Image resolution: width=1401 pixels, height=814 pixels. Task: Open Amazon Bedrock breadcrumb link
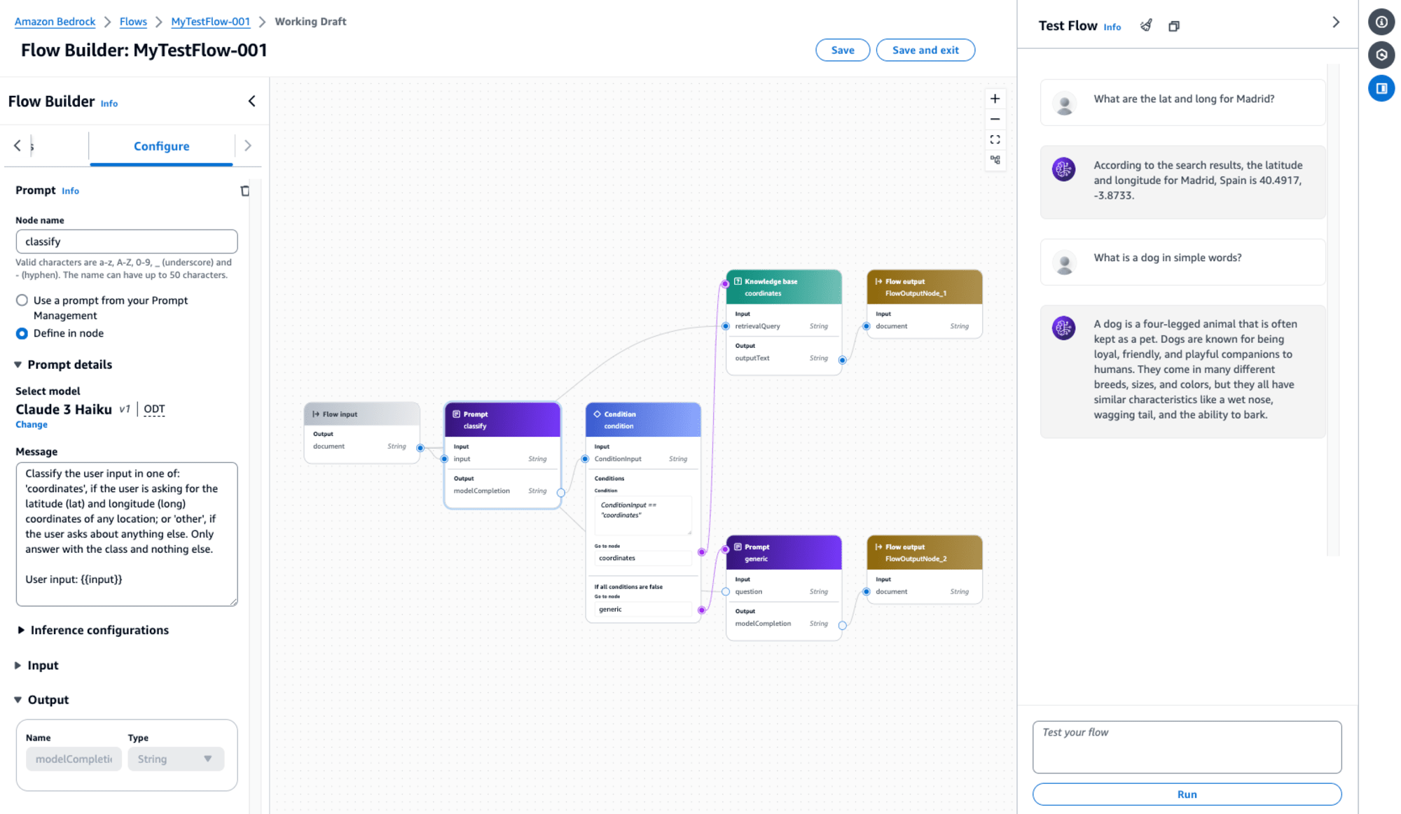coord(55,22)
